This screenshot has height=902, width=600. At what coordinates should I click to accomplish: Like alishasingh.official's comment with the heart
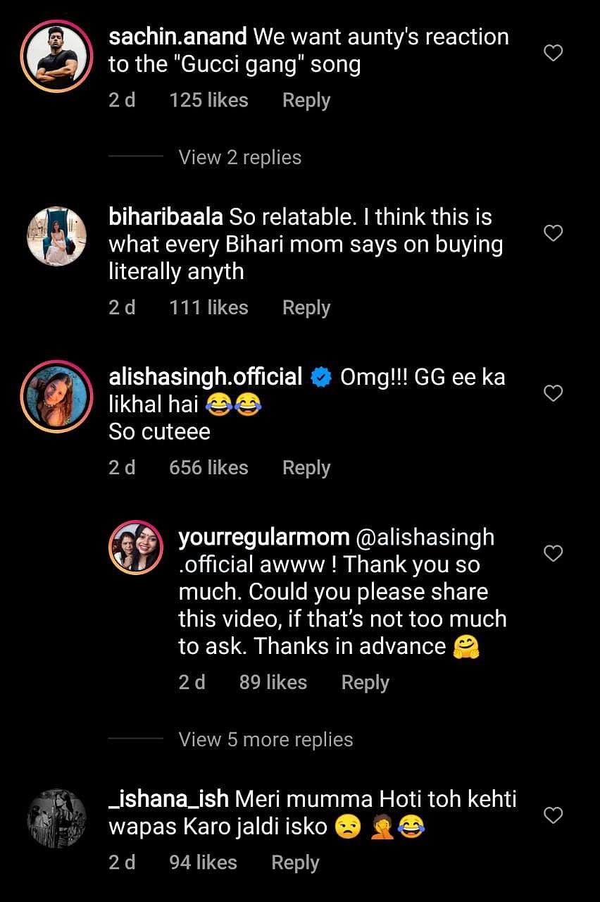coord(554,393)
